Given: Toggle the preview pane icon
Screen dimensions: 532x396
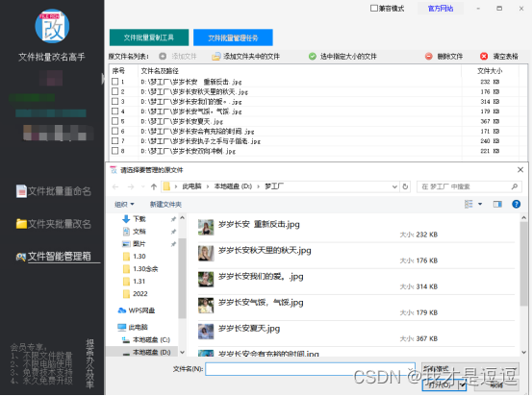Looking at the screenshot, I should click(x=497, y=204).
